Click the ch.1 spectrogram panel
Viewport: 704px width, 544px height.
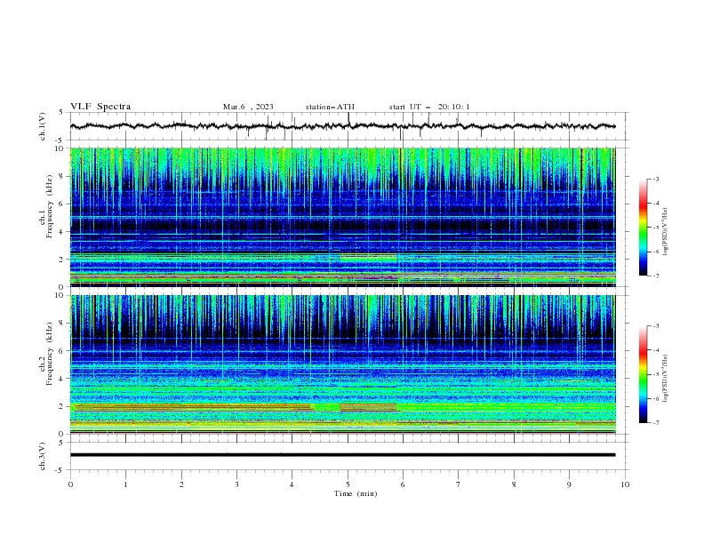coord(342,217)
